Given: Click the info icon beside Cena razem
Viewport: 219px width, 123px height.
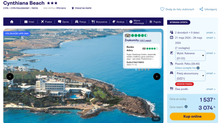Looking at the screenshot, I should click(186, 107).
